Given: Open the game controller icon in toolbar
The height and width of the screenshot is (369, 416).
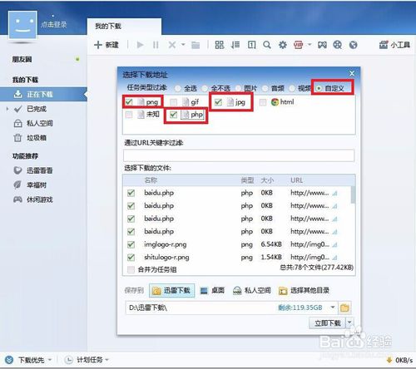Looking at the screenshot, I should click(322, 45).
